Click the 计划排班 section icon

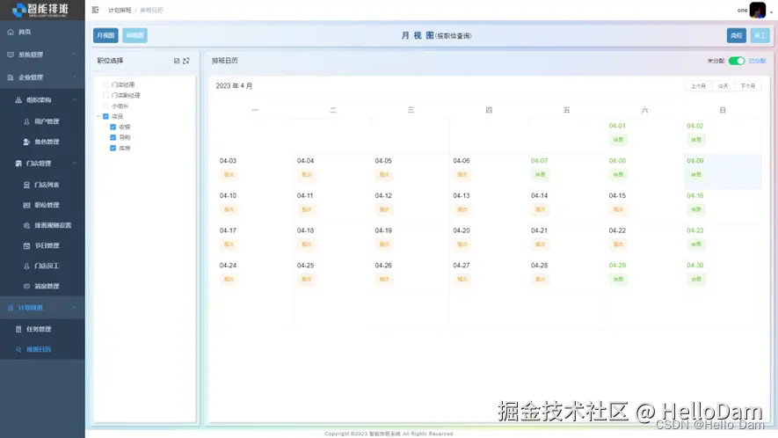click(x=11, y=308)
